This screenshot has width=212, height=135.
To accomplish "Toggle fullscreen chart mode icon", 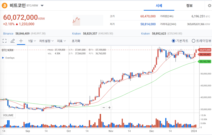I will coord(4,41).
